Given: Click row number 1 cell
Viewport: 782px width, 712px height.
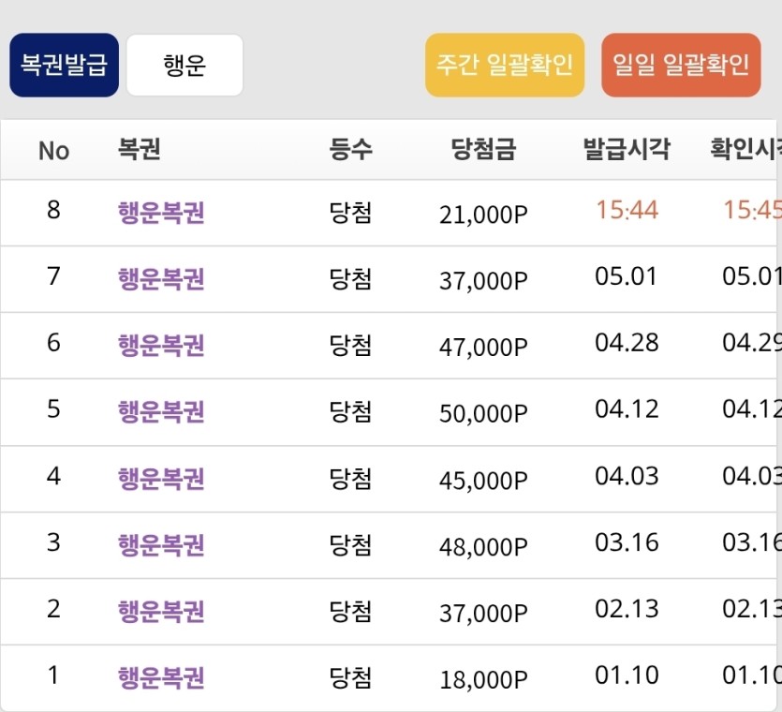Looking at the screenshot, I should click(54, 675).
